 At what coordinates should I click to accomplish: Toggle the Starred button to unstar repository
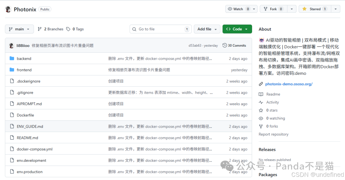click(x=315, y=9)
